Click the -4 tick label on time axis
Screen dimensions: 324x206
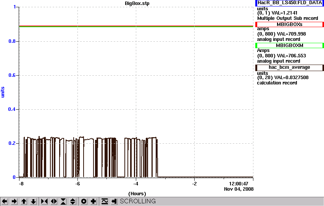[135, 184]
